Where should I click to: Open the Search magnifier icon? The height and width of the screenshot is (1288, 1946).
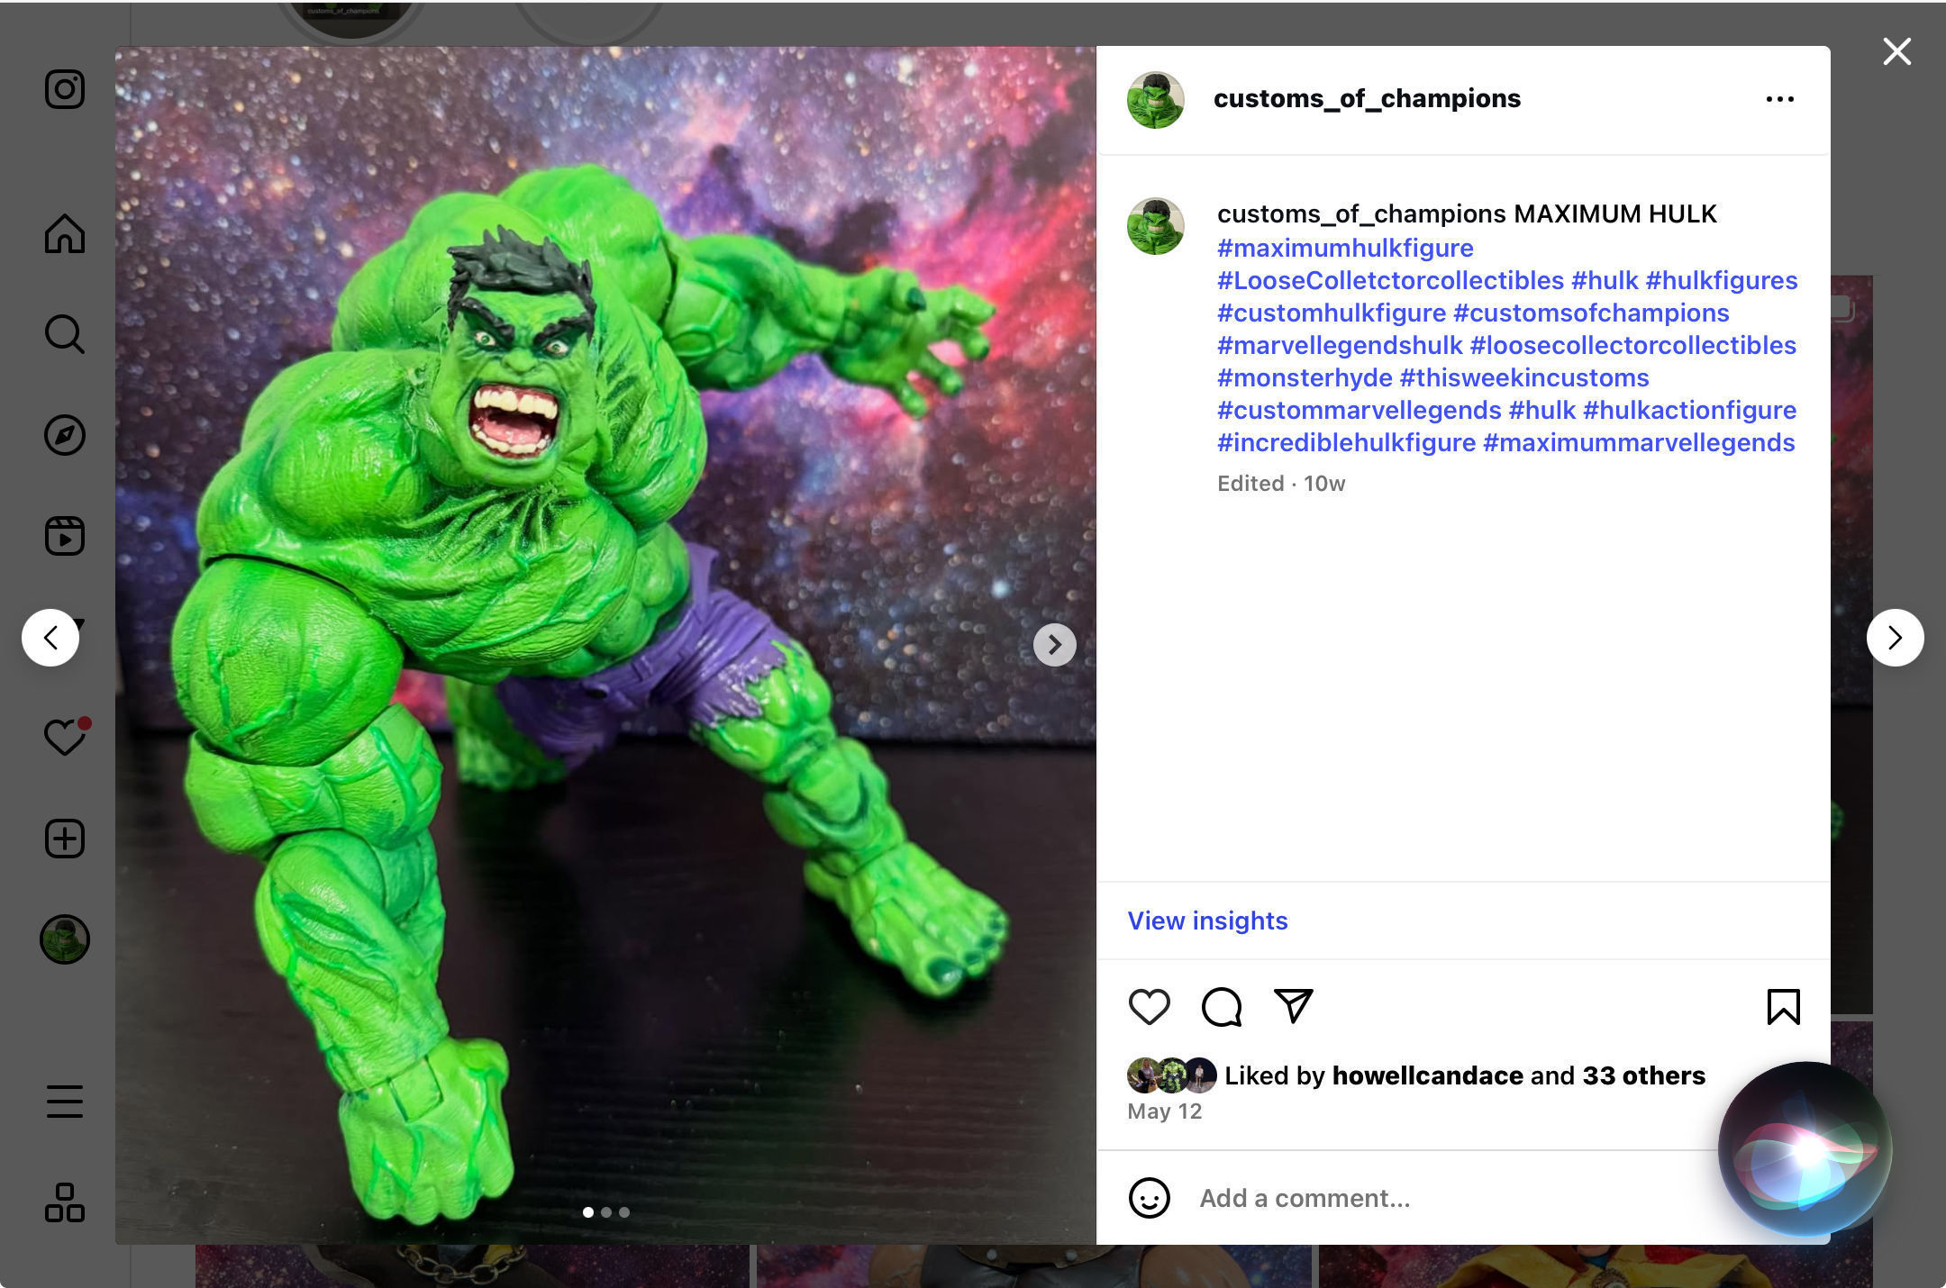pos(65,334)
